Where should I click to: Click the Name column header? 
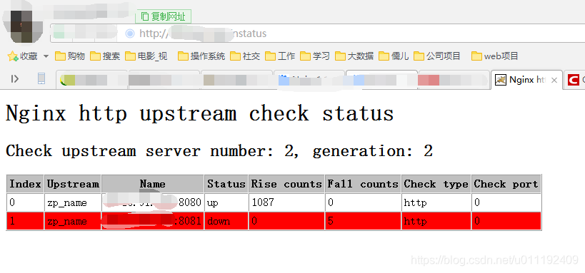click(153, 184)
